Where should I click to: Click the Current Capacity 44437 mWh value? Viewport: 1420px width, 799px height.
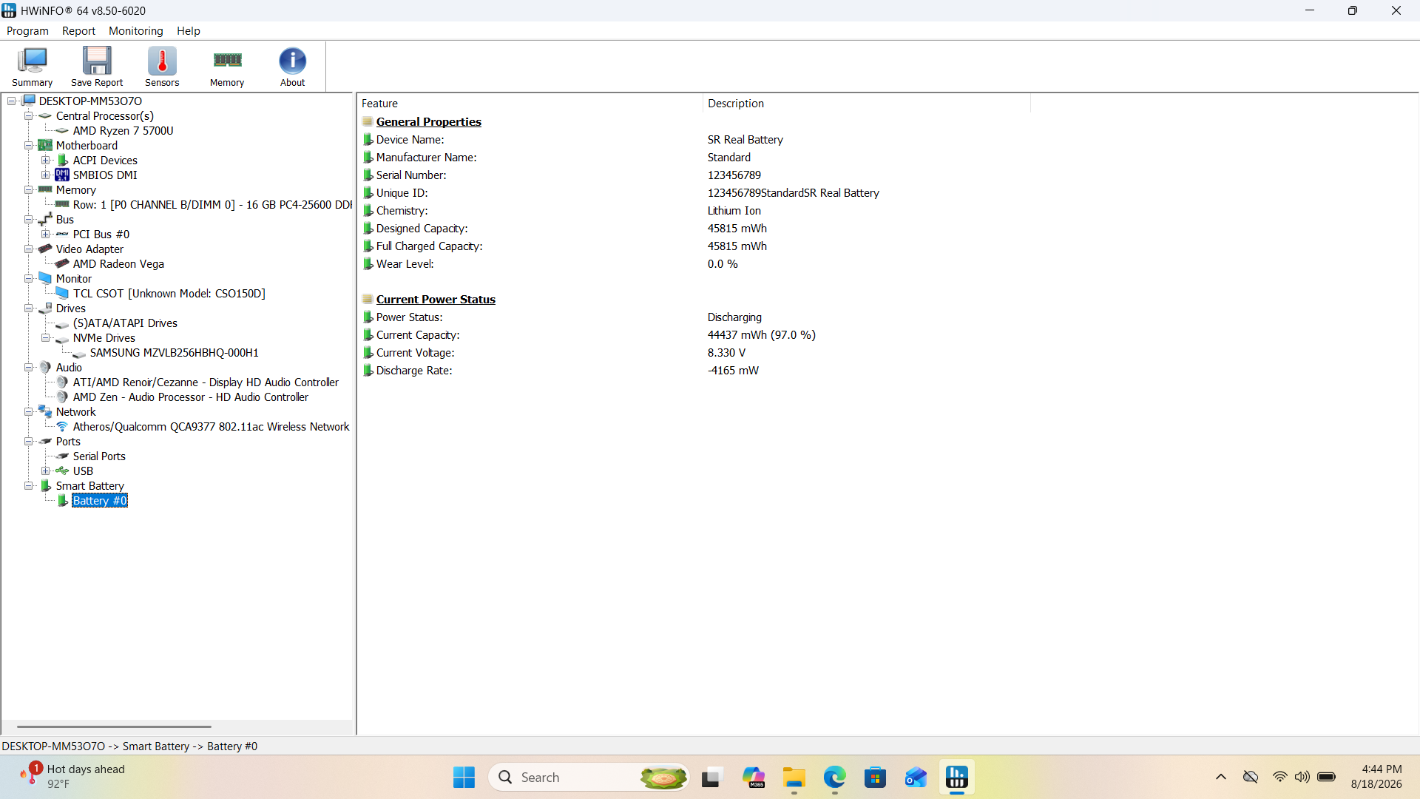(x=761, y=335)
